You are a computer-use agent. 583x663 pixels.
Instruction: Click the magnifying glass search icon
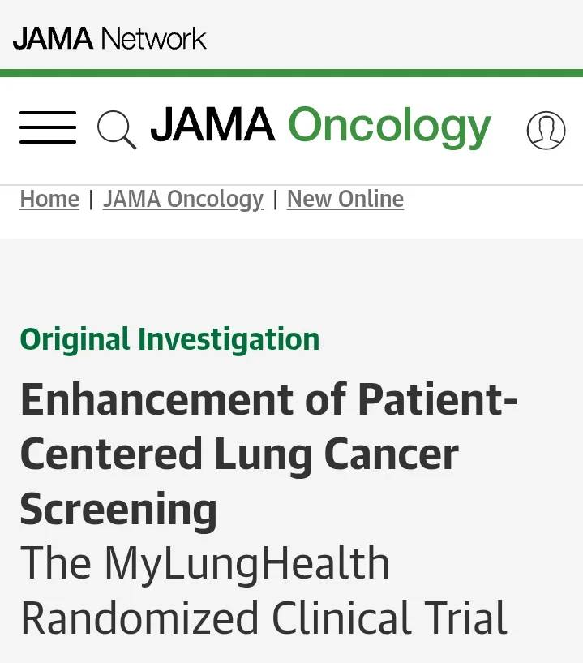coord(116,129)
